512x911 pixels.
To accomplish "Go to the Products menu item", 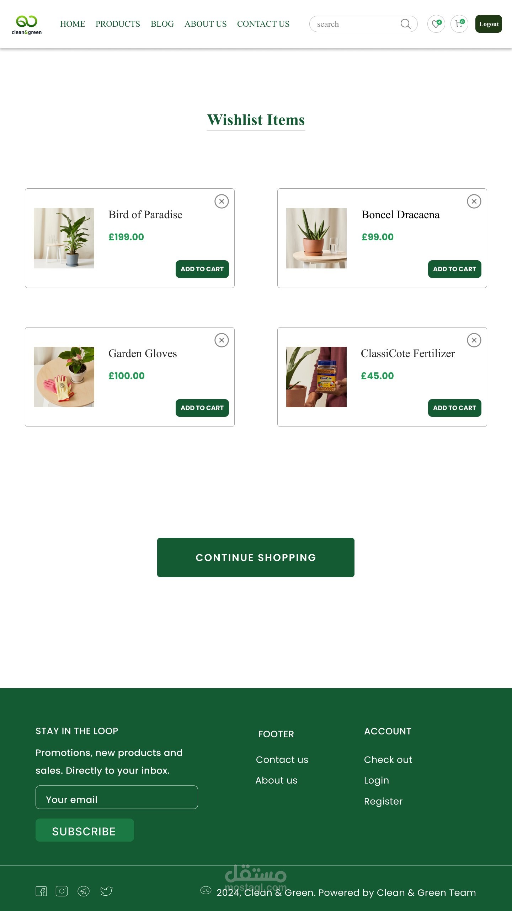I will (118, 24).
